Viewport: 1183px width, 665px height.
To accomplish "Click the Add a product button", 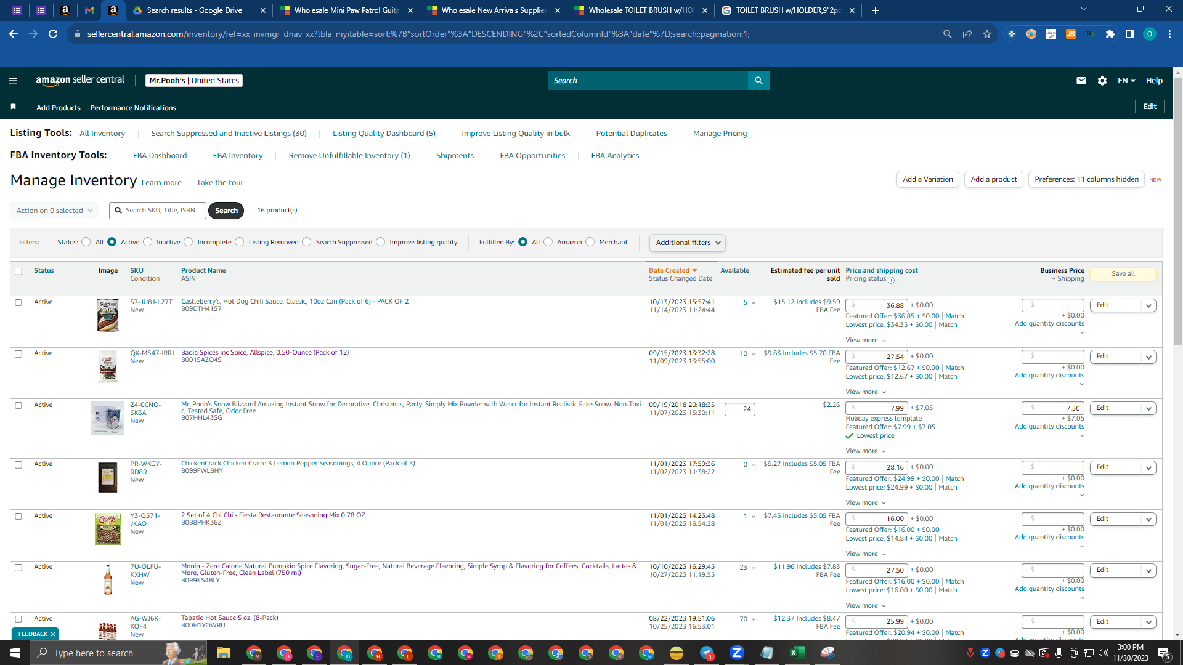I will (x=994, y=179).
